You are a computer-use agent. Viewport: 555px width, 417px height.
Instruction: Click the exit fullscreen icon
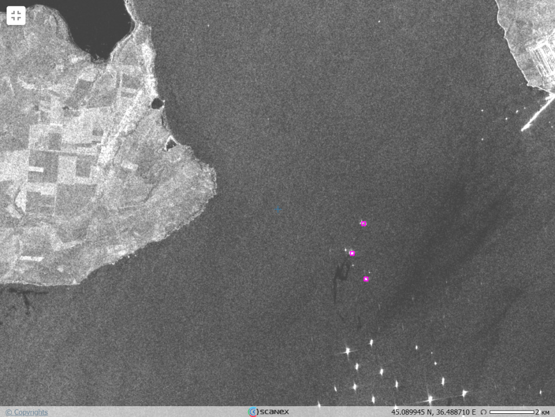click(16, 16)
